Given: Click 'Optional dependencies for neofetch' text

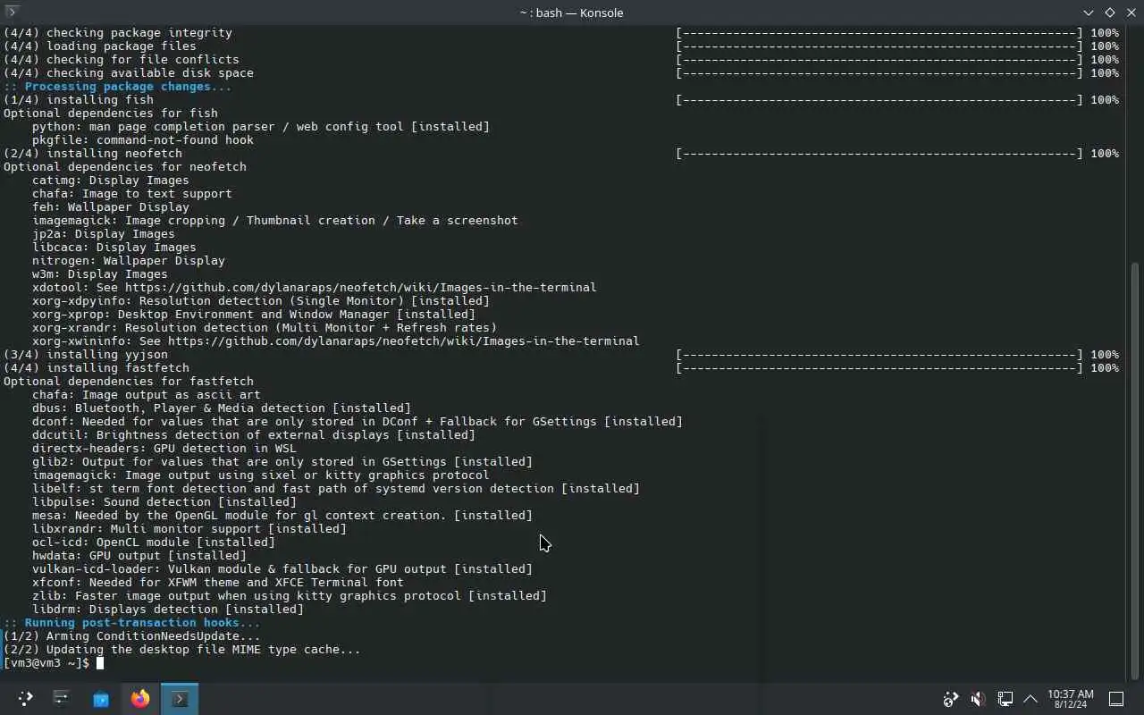Looking at the screenshot, I should pyautogui.click(x=125, y=167).
